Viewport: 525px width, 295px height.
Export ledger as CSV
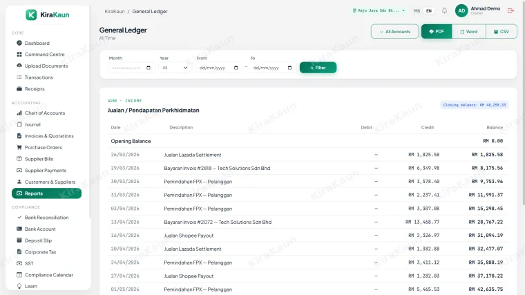point(502,32)
